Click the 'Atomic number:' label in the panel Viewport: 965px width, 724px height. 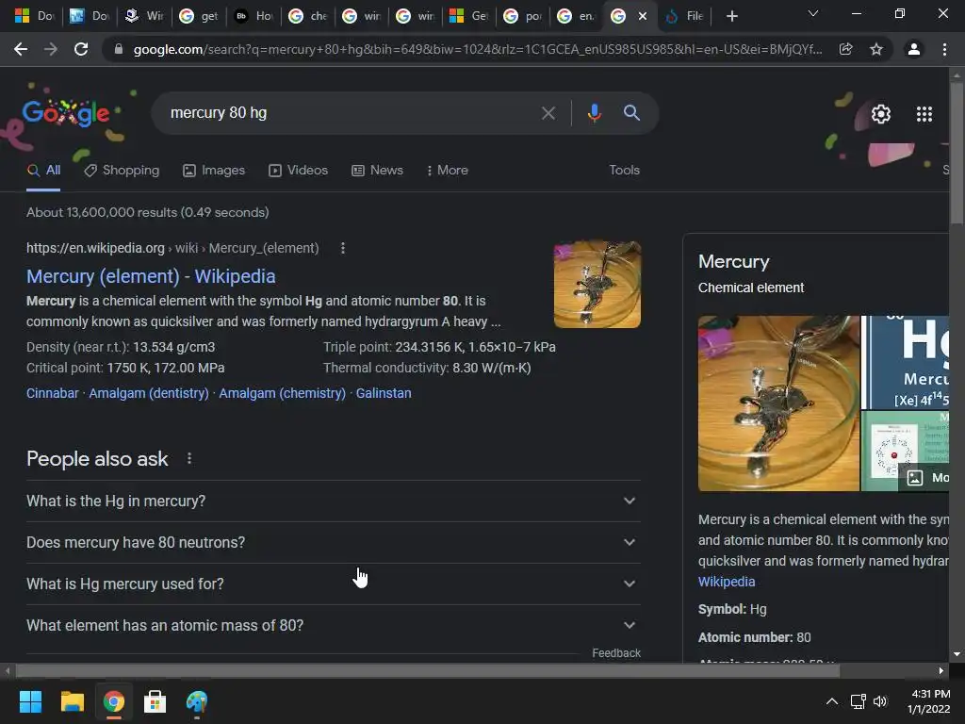click(745, 638)
